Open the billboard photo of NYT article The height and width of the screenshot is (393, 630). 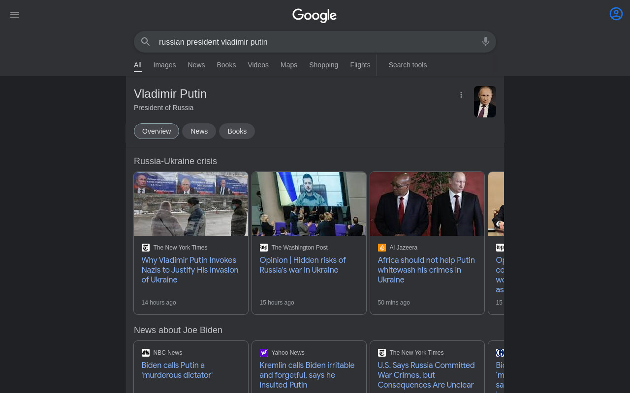click(x=191, y=204)
